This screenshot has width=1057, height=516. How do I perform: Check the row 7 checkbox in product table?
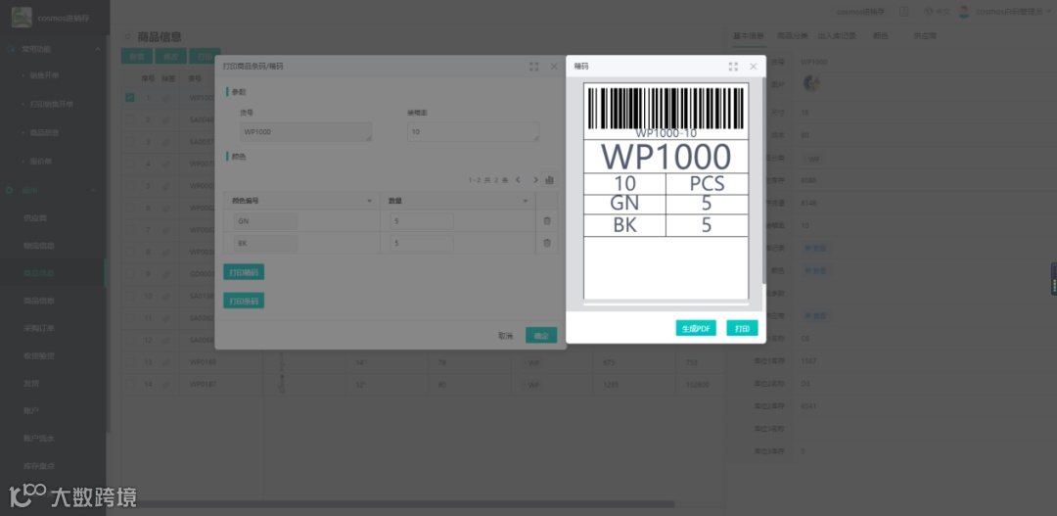coord(130,230)
